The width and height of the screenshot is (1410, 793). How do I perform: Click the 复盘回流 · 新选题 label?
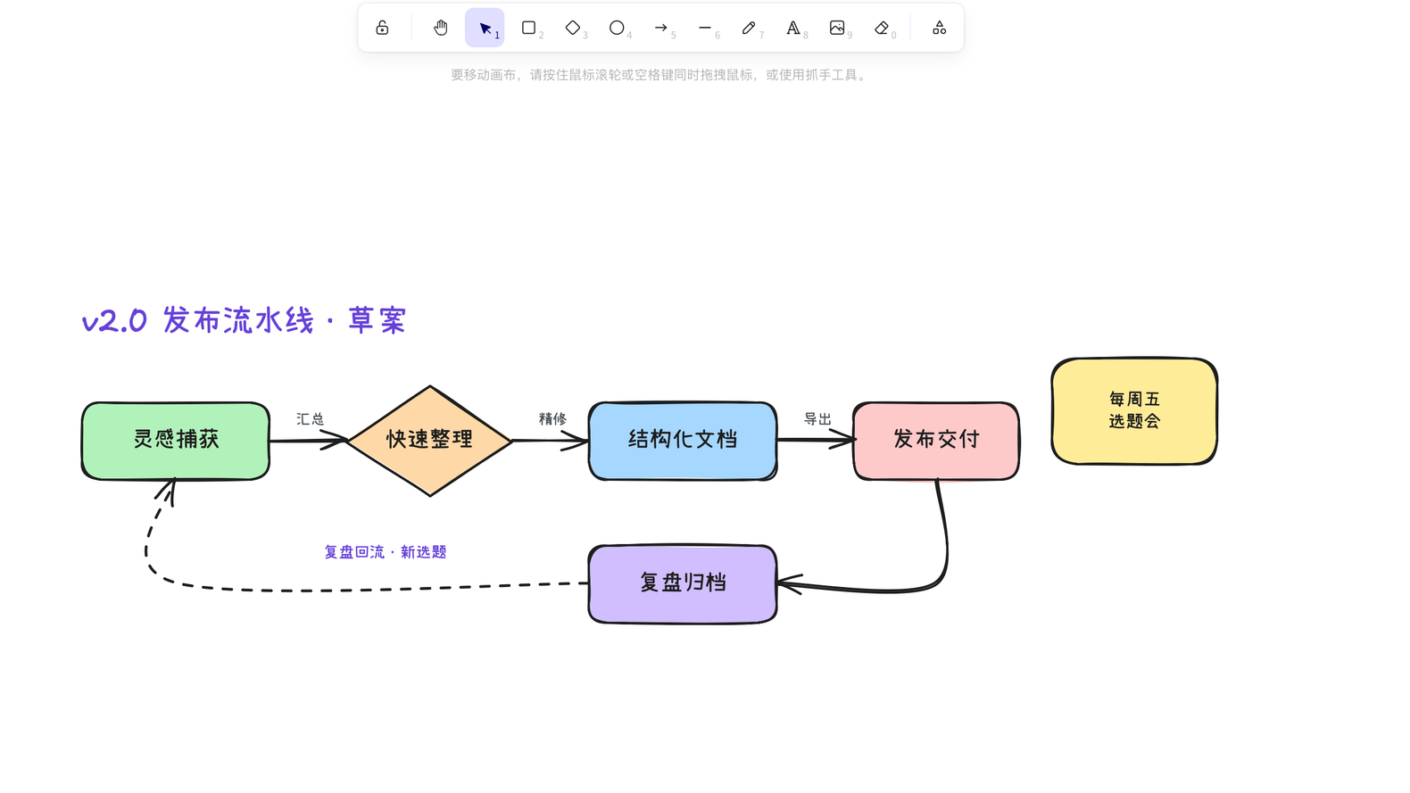point(386,552)
